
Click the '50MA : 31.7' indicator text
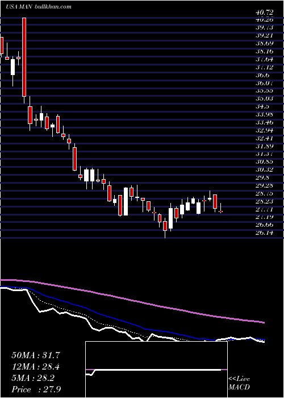[36, 355]
